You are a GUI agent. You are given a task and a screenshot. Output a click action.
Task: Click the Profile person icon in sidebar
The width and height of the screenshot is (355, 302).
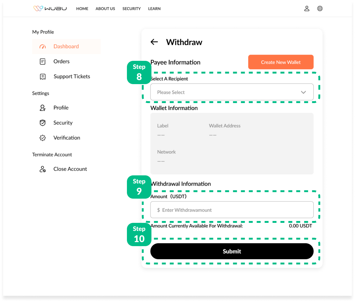tap(43, 108)
